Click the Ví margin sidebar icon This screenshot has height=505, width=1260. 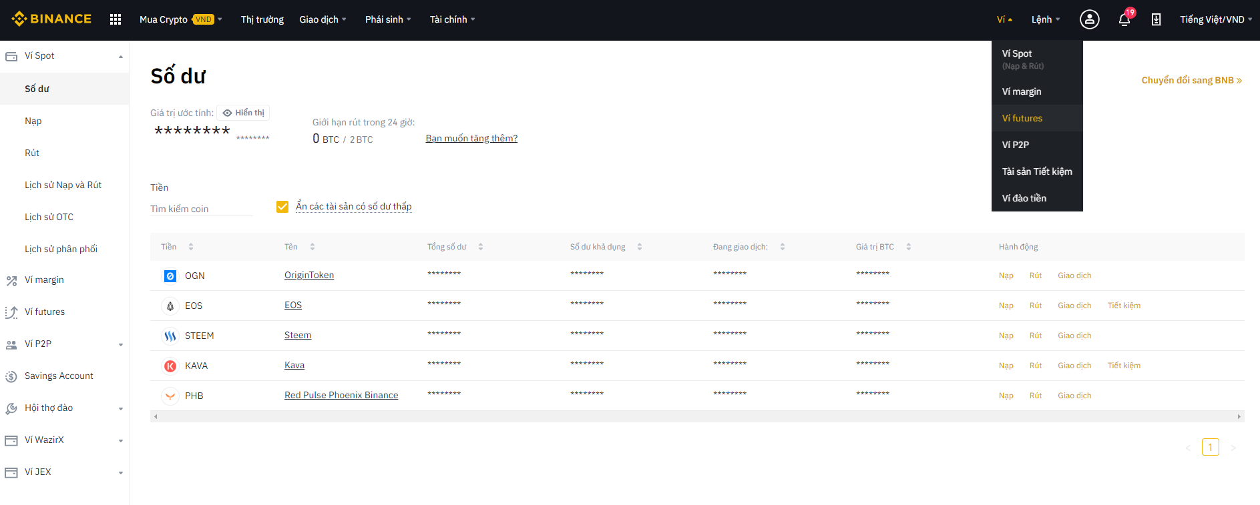11,280
